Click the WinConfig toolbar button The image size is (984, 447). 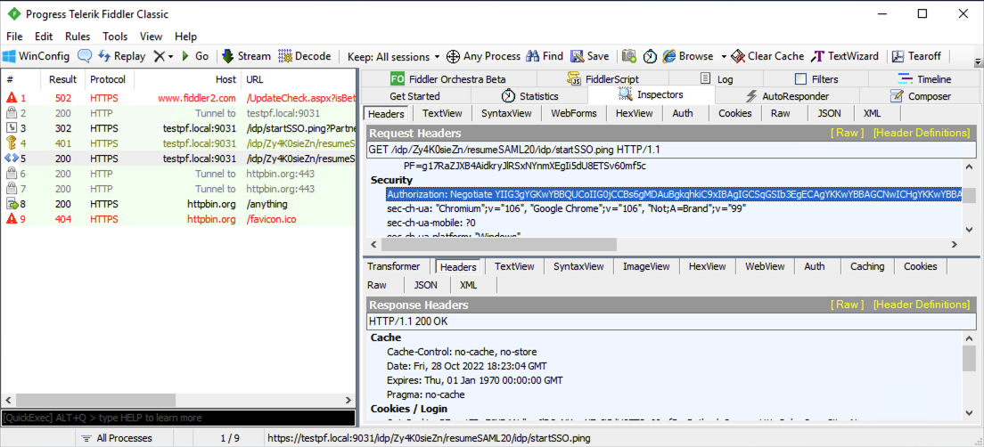(x=36, y=56)
